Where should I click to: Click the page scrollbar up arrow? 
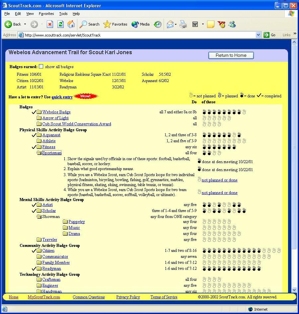pos(294,42)
